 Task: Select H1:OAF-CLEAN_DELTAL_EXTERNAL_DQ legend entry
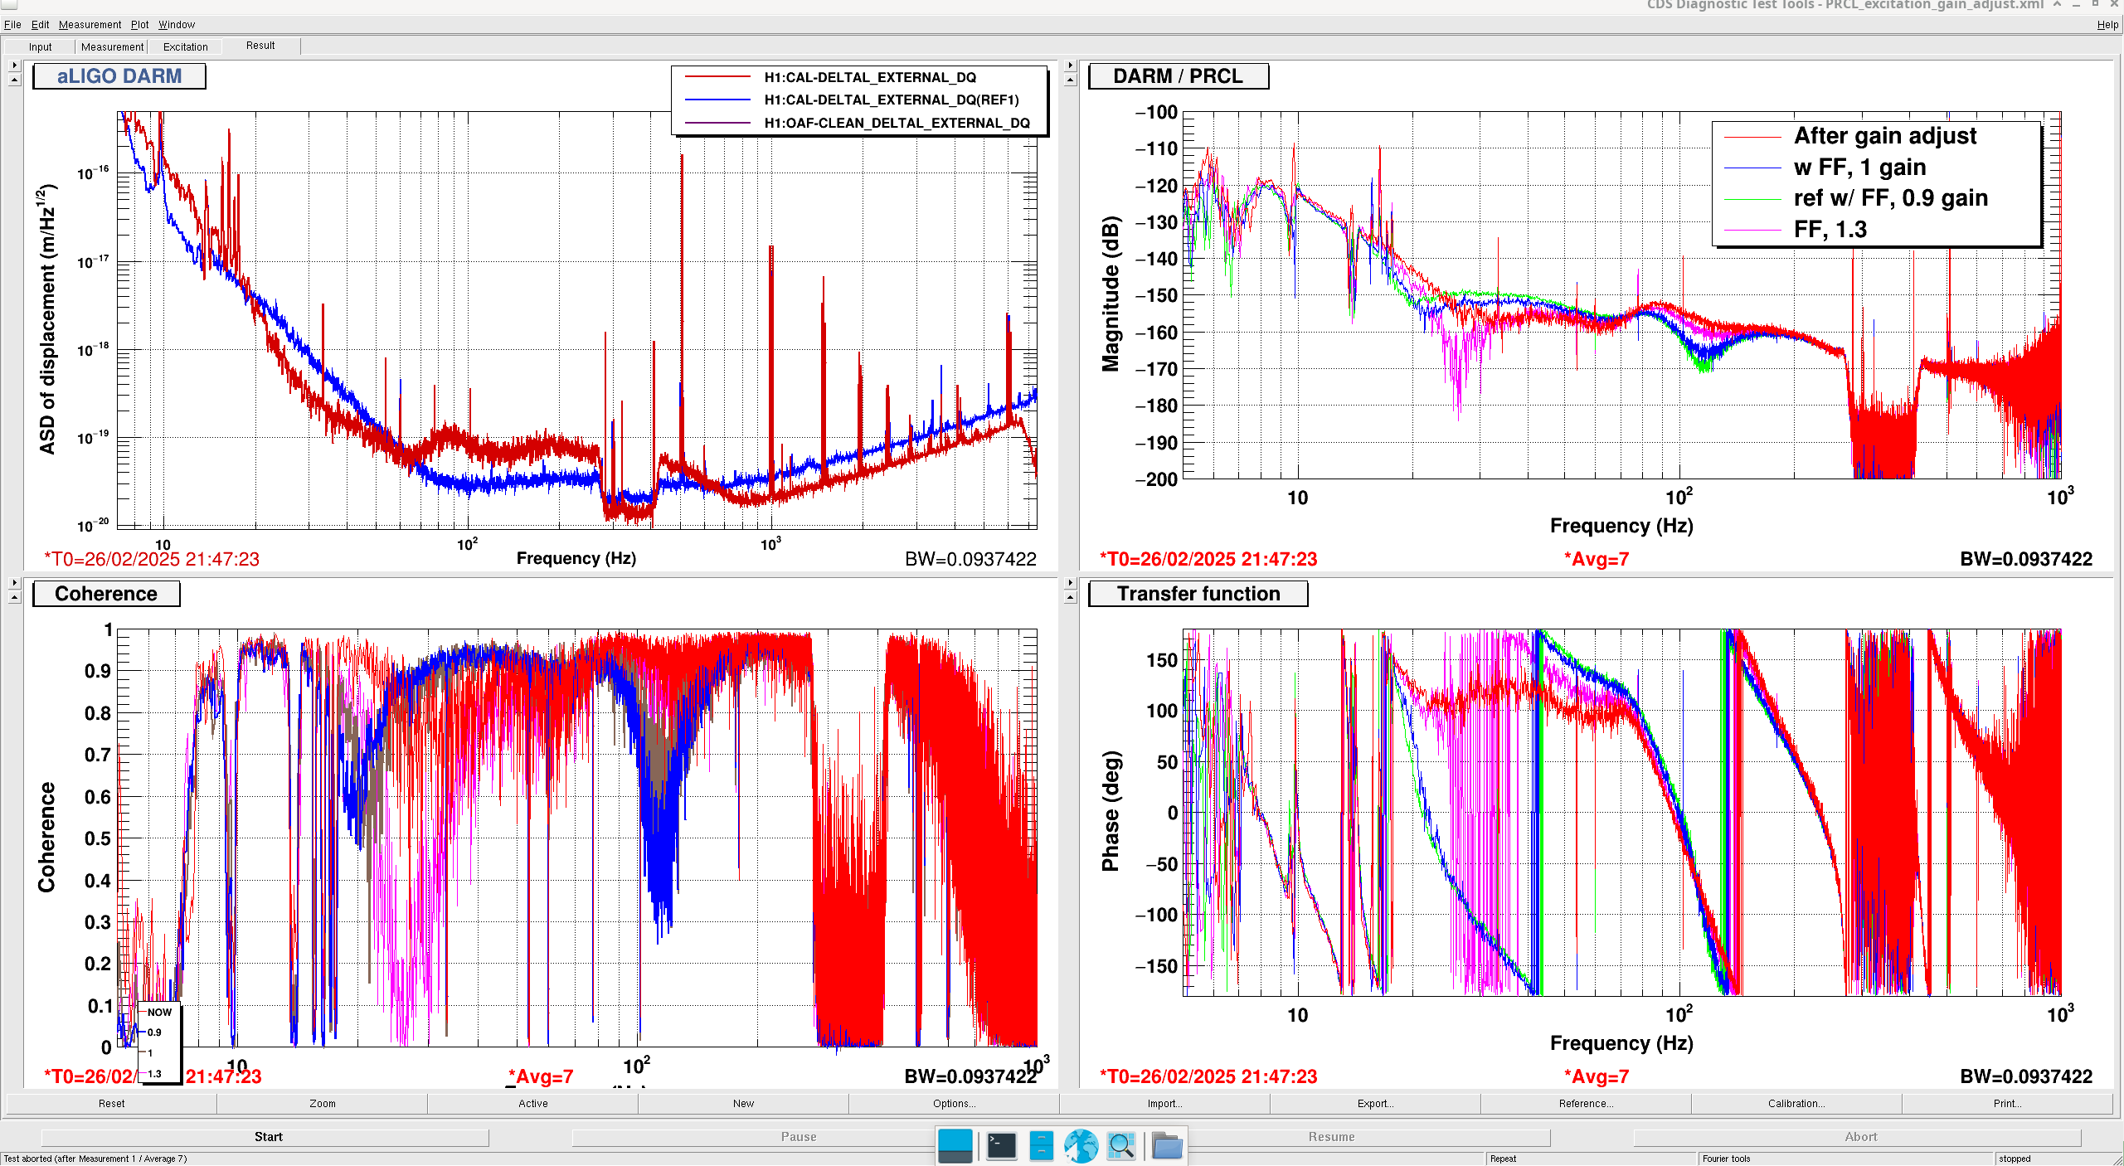coord(897,123)
